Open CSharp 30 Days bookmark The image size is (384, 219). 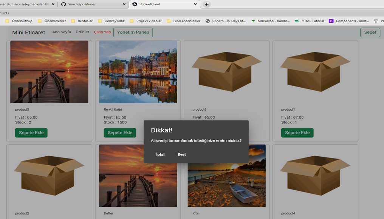pos(226,21)
